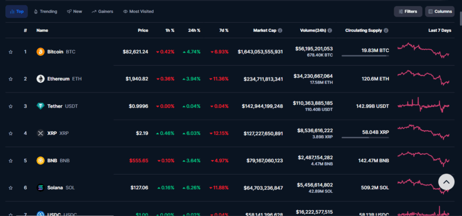The image size is (462, 216).
Task: Sort the table by Name
Action: click(42, 30)
